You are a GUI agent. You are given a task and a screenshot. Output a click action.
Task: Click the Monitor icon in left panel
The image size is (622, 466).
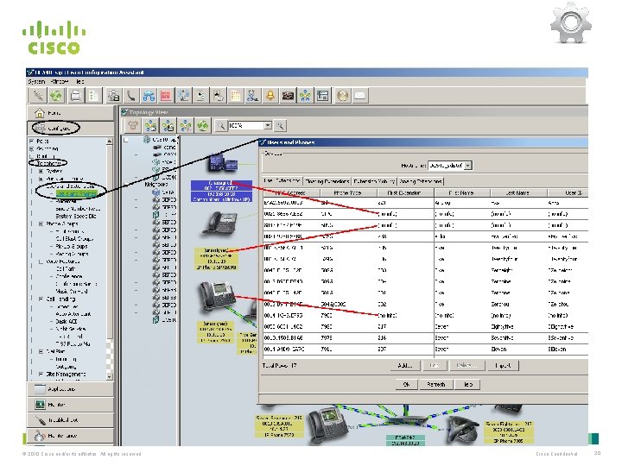click(40, 405)
